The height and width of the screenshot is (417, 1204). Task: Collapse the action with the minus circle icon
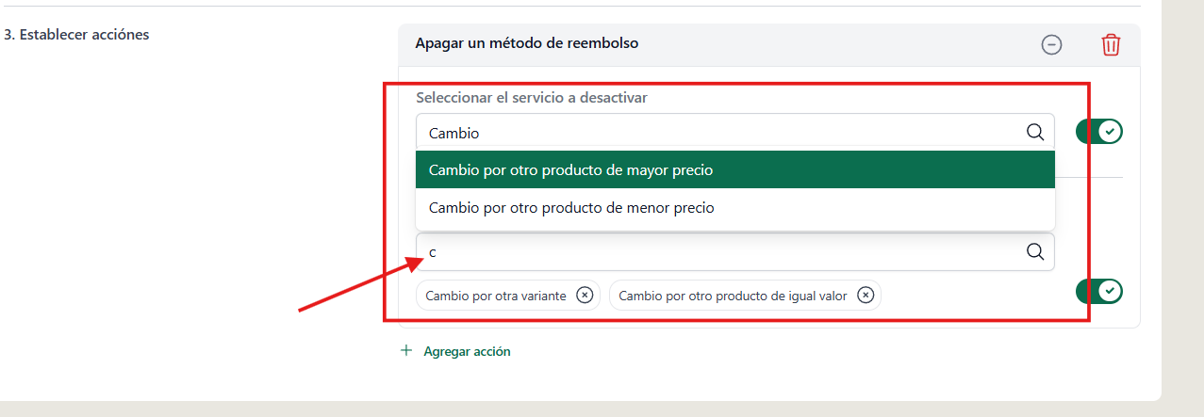(1051, 44)
